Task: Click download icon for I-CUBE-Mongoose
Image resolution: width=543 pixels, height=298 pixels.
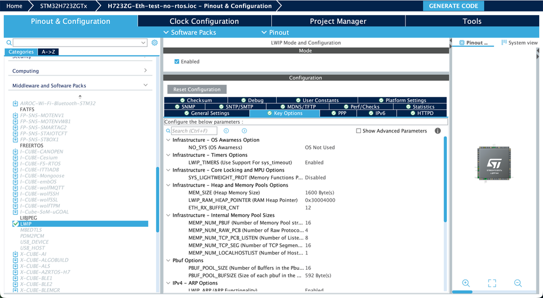Action: [x=15, y=176]
